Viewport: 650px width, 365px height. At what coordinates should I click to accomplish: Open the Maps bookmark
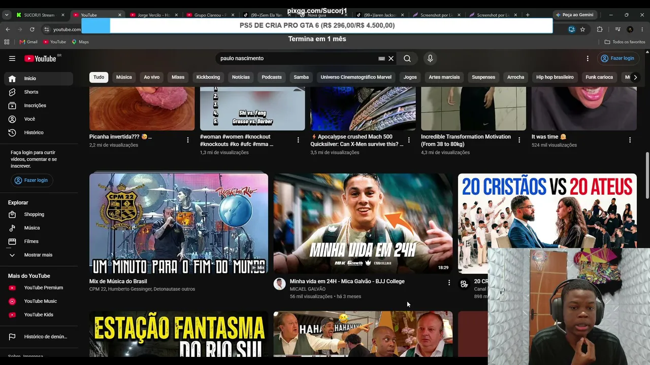[80, 42]
